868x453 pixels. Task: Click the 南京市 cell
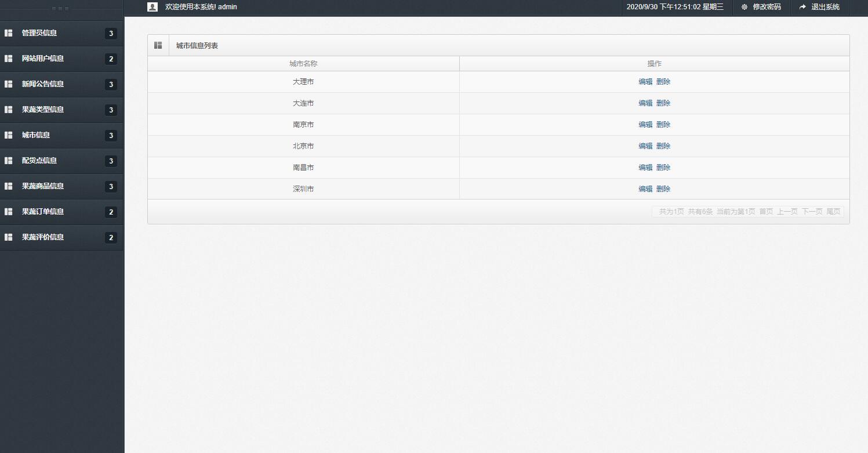303,125
